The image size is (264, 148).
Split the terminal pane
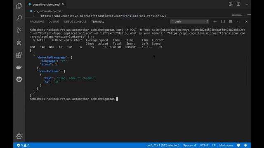(x=223, y=21)
